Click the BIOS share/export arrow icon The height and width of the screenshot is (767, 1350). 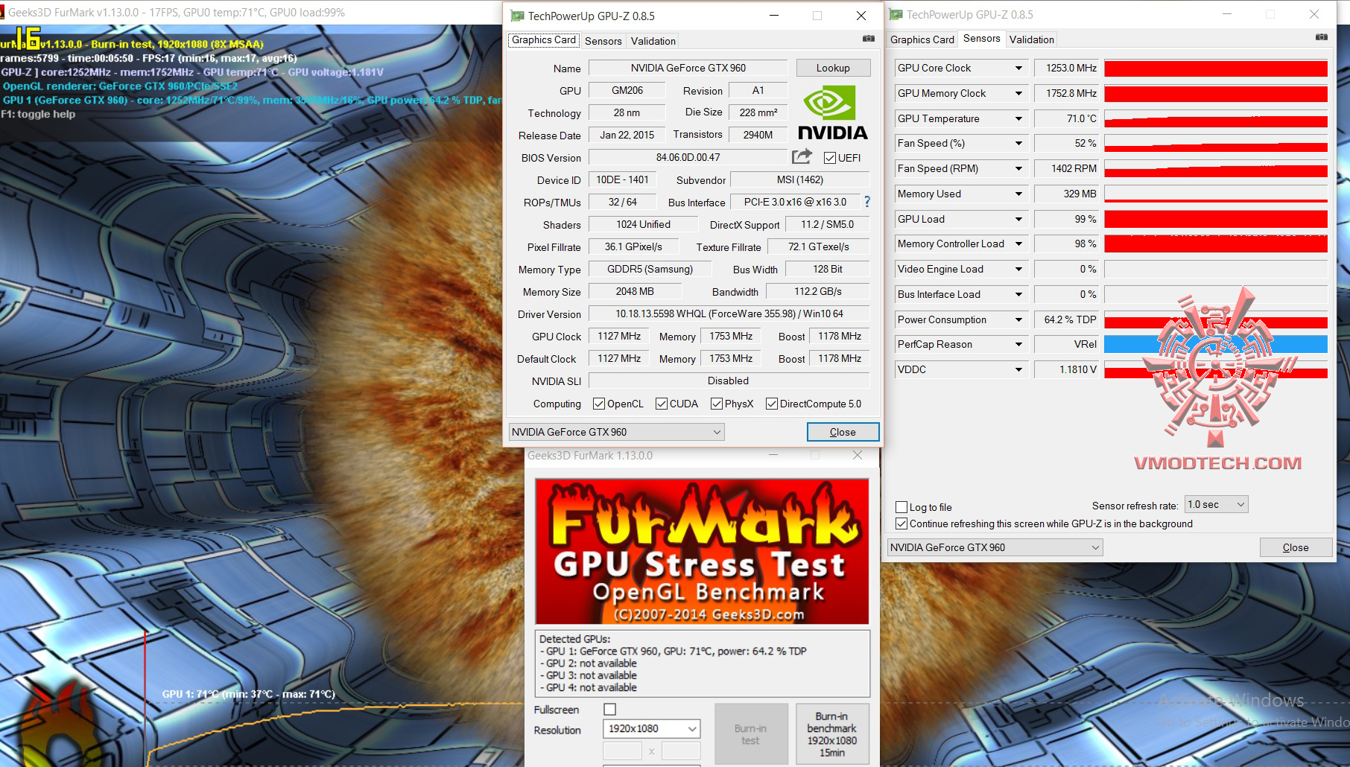tap(802, 156)
